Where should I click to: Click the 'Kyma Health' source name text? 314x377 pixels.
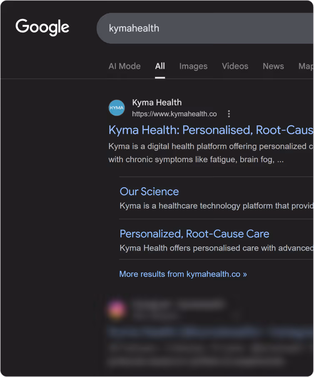click(157, 102)
